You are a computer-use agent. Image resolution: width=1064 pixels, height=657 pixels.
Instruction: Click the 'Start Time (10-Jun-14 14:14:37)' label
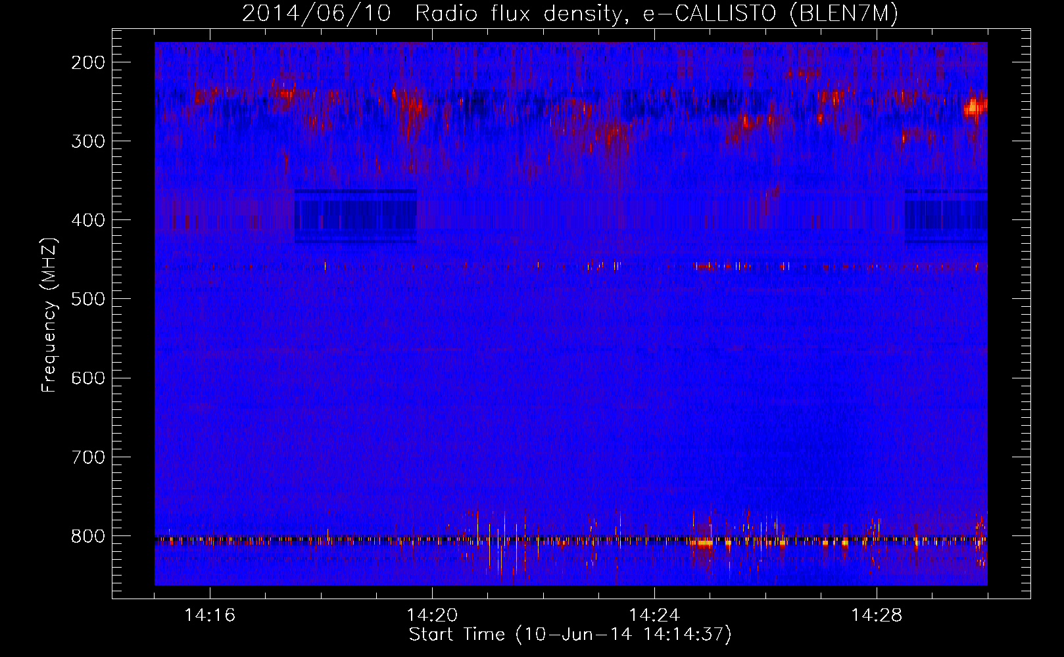[570, 635]
